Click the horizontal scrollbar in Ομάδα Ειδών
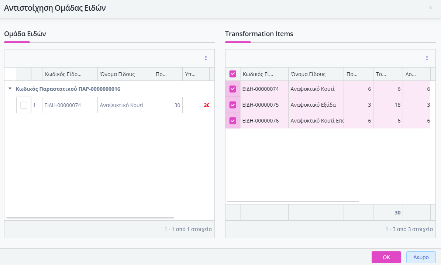 coord(90,218)
